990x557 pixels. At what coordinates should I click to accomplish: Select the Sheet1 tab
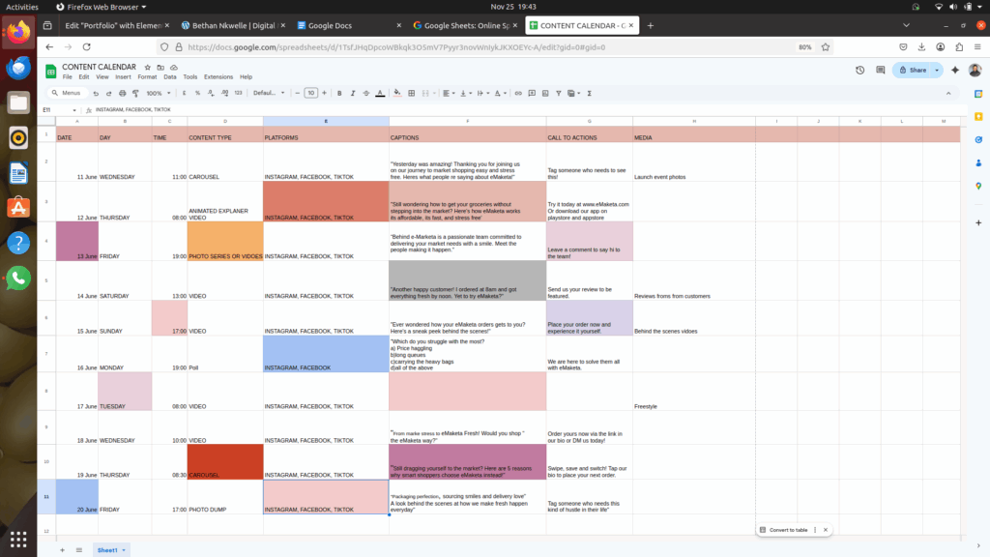point(108,549)
